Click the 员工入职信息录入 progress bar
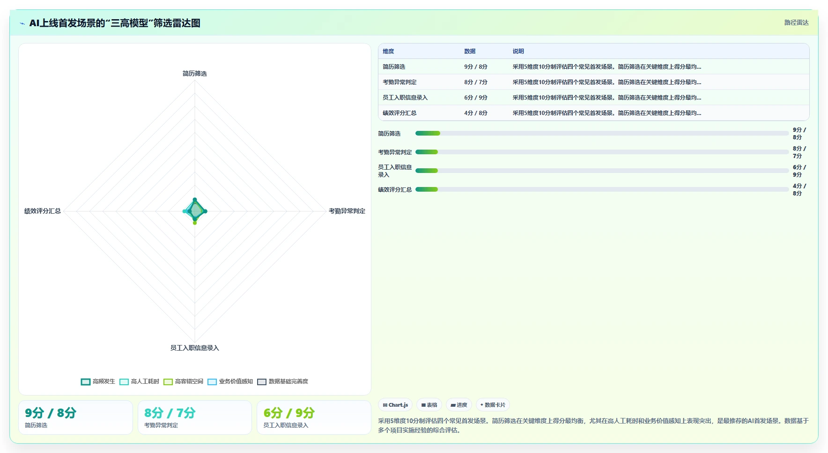This screenshot has width=828, height=453. (602, 171)
